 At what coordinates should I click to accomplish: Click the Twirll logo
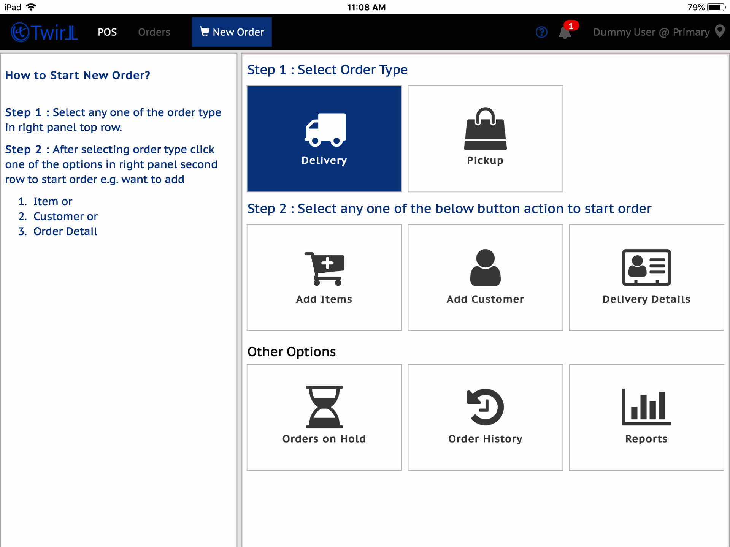pyautogui.click(x=44, y=32)
